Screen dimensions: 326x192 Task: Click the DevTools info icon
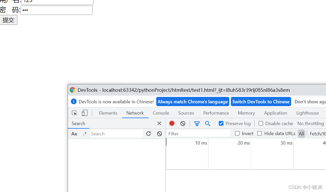(x=74, y=102)
